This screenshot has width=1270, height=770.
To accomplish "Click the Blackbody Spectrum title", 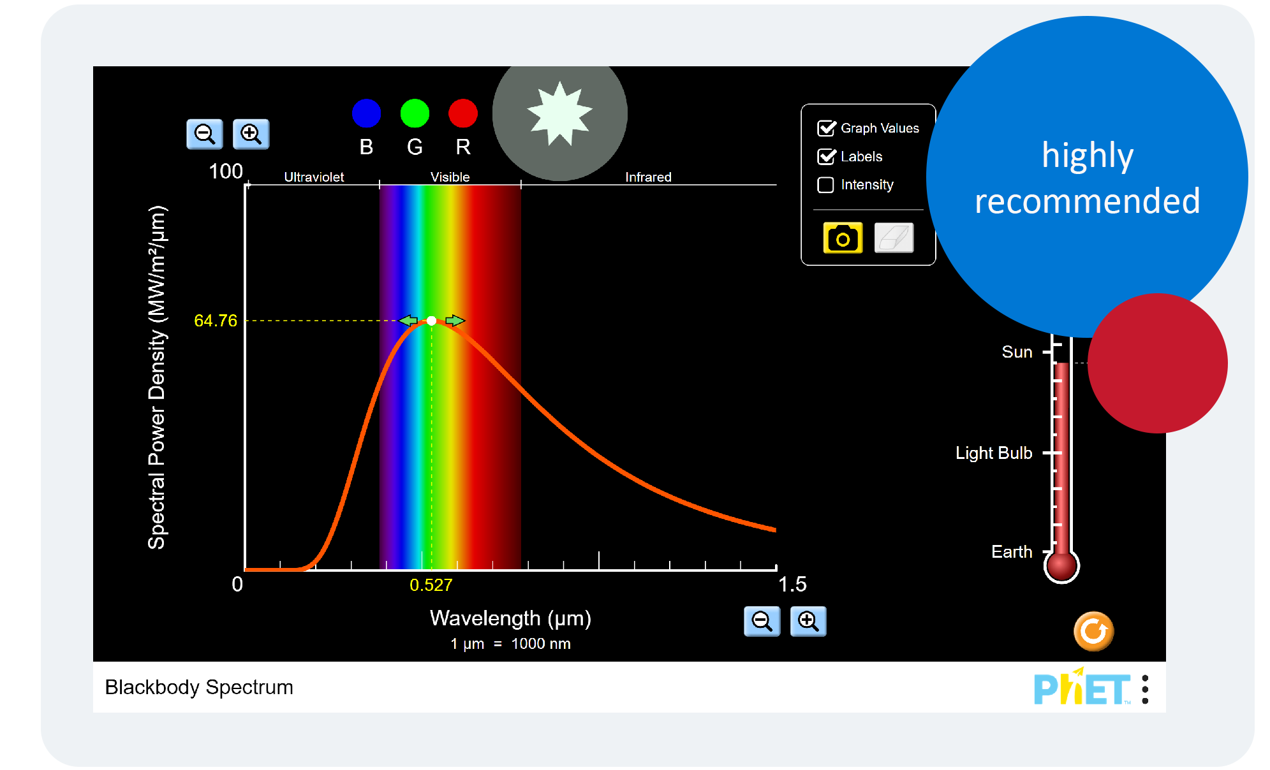I will click(199, 687).
